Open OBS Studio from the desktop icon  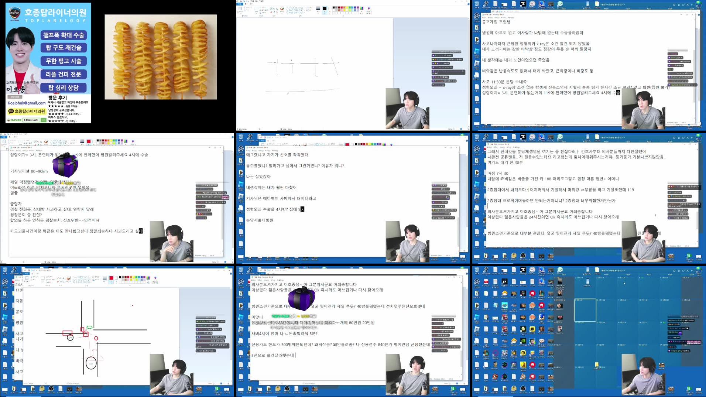coord(523,389)
